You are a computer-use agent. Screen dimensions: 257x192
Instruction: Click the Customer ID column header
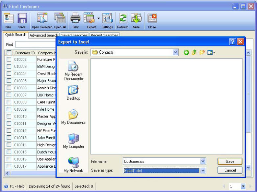coord(25,53)
